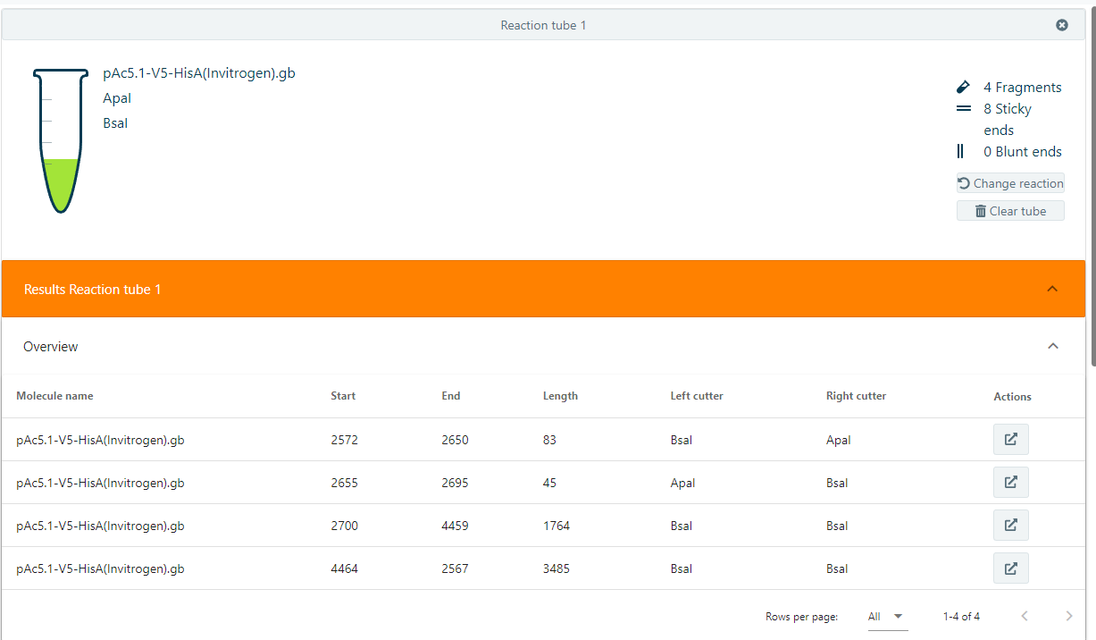
Task: Click ApaI left cutter in the 45 row
Action: pyautogui.click(x=683, y=483)
